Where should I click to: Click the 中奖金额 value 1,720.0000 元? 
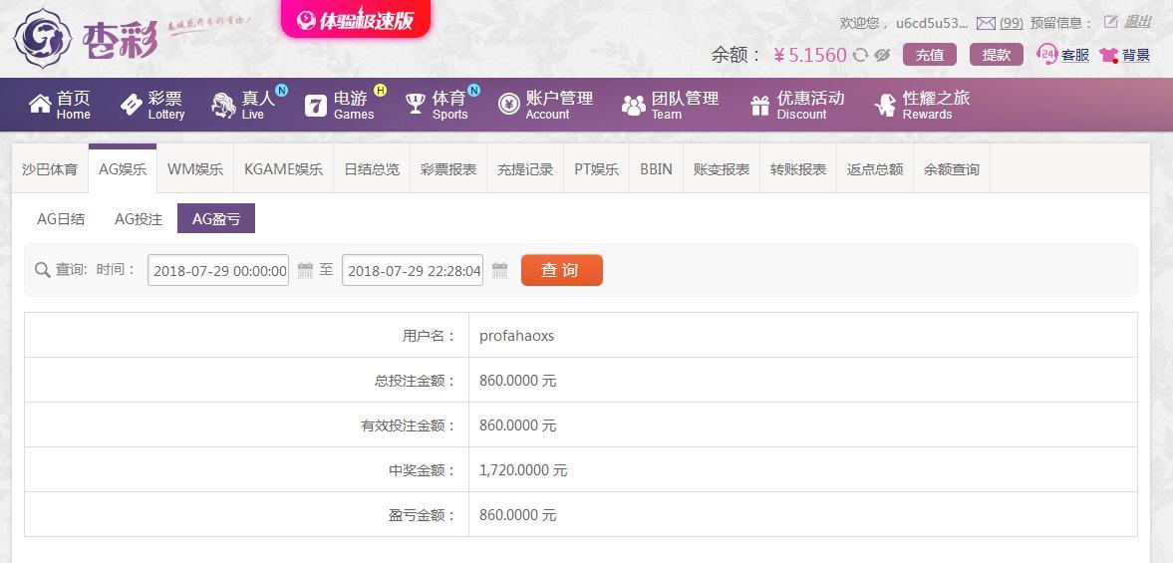523,470
